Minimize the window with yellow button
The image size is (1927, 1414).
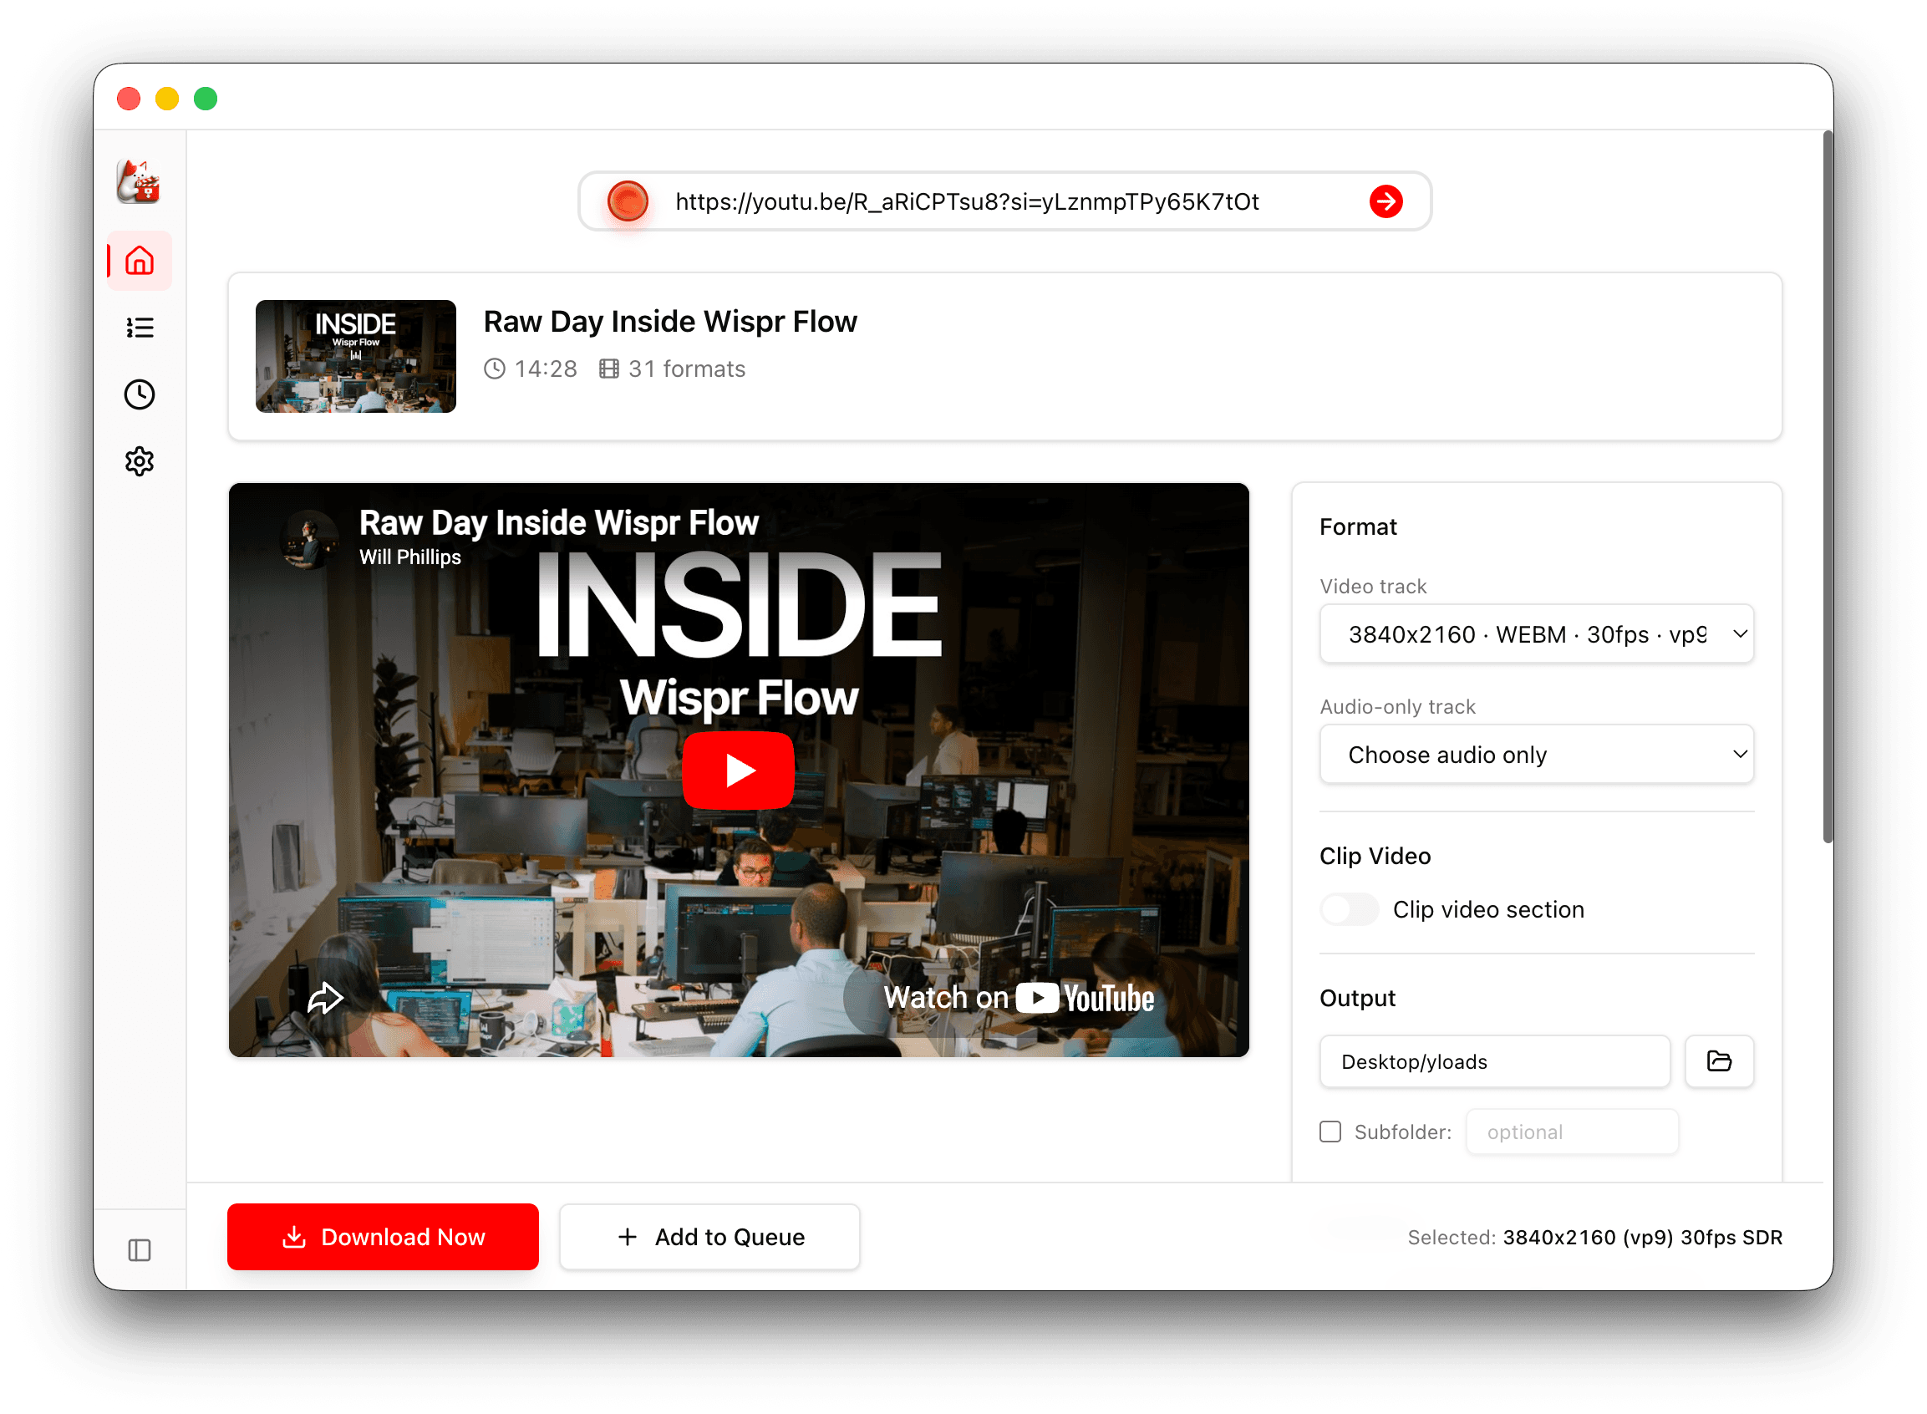167,99
